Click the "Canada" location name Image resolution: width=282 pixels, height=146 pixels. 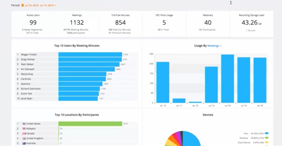coord(30,133)
